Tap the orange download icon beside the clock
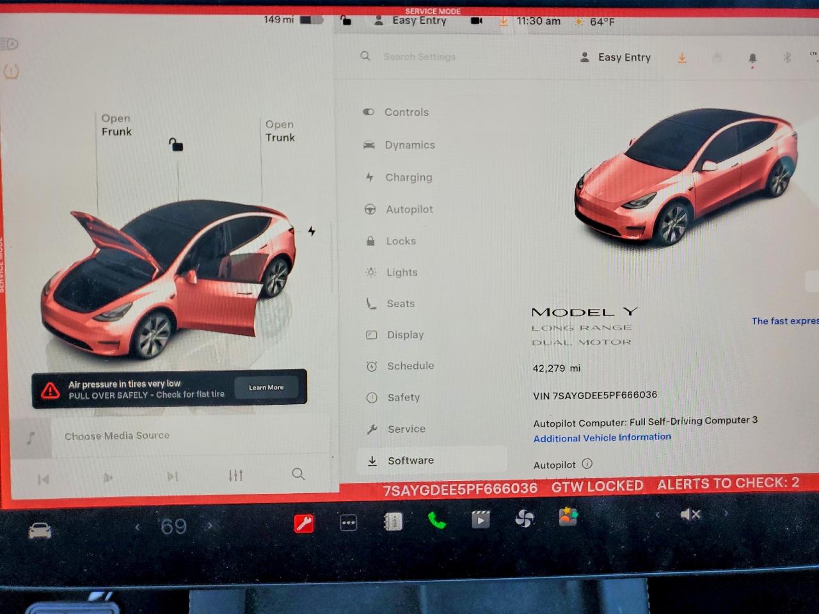The width and height of the screenshot is (819, 614). pyautogui.click(x=504, y=22)
